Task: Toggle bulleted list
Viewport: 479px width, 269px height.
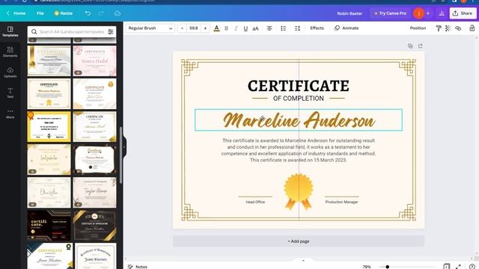Action: tap(283, 28)
